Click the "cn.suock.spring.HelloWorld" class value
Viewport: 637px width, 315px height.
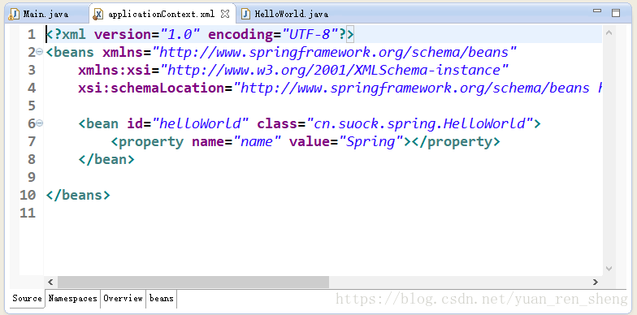coord(419,123)
